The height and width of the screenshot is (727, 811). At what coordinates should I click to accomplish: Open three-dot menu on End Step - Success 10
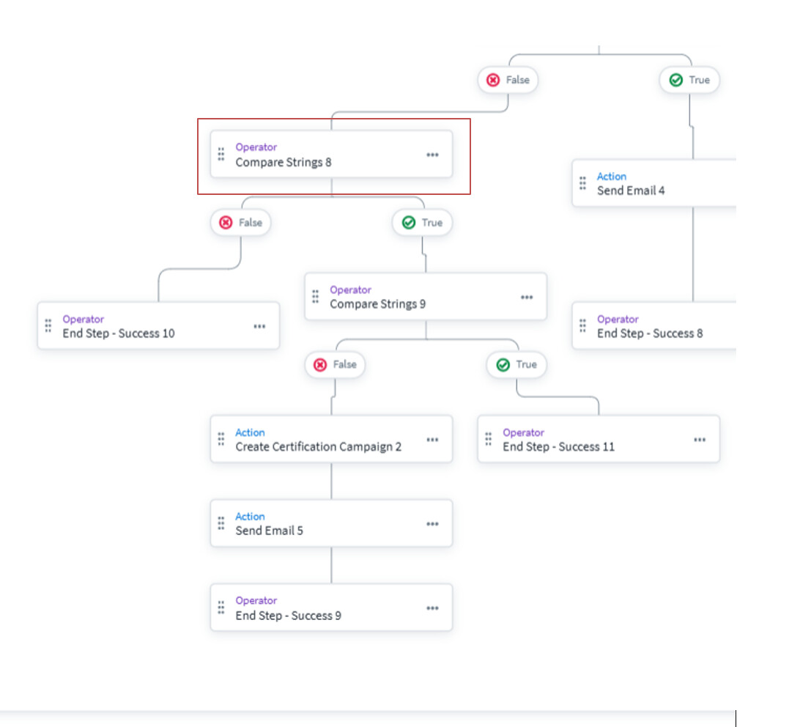tap(259, 327)
